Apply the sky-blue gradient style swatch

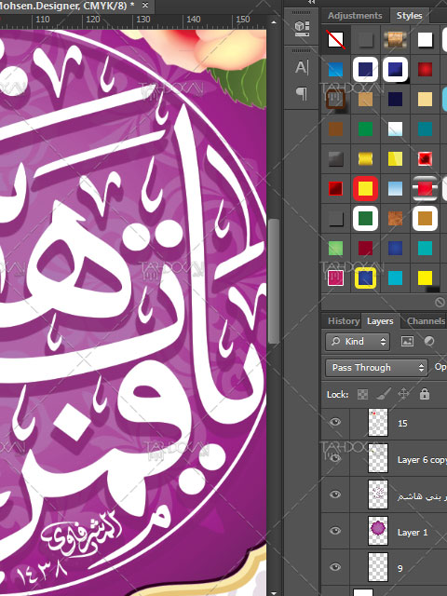pyautogui.click(x=395, y=188)
